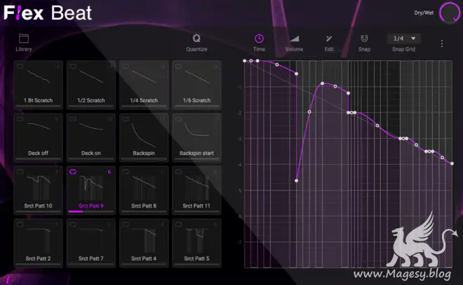463x285 pixels.
Task: Toggle loop icon on Srct Patt 8
Action: click(126, 172)
